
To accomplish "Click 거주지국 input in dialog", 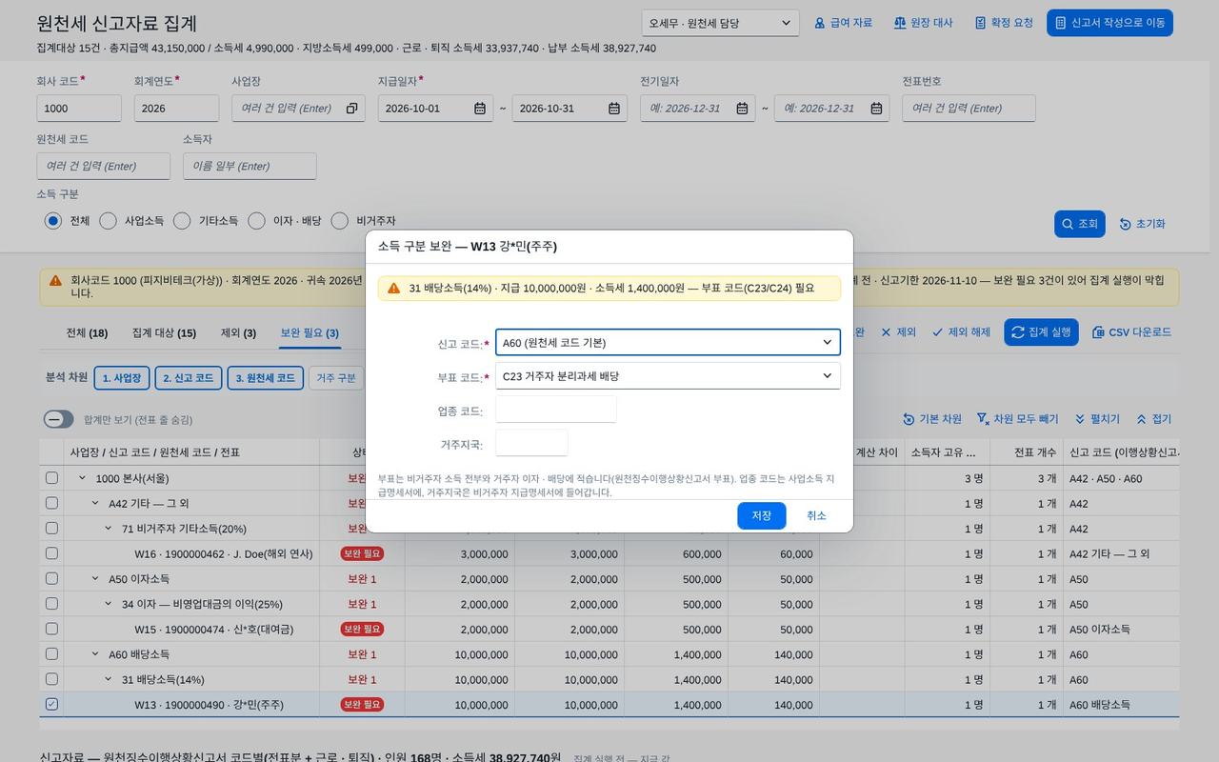I will coord(531,444).
